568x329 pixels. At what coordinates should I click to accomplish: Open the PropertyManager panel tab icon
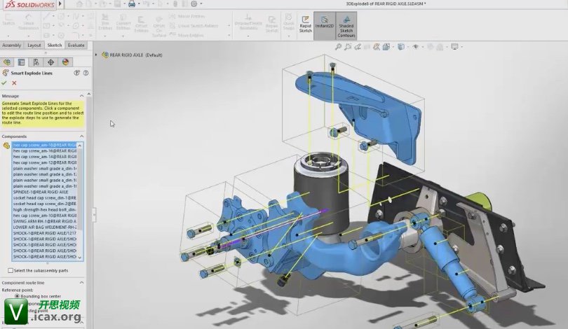coord(22,62)
